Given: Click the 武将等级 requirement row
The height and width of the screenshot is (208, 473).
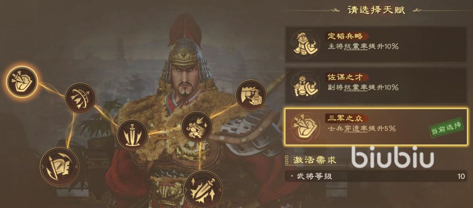Looking at the screenshot, I should 377,176.
